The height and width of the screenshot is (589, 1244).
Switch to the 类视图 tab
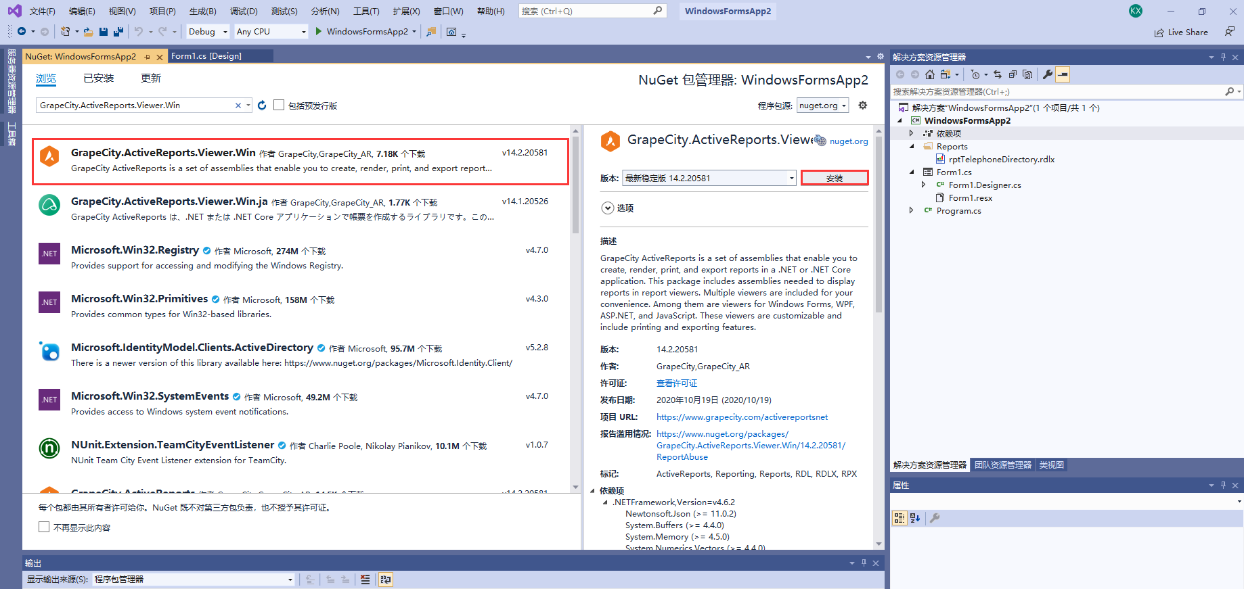(x=1052, y=465)
